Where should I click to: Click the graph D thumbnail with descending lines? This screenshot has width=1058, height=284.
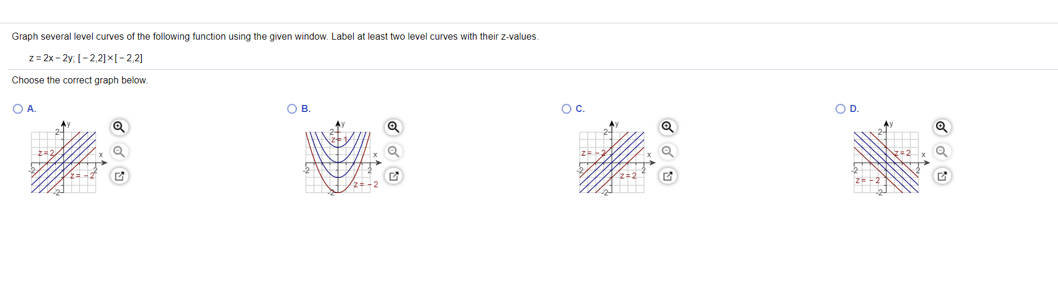(x=890, y=158)
